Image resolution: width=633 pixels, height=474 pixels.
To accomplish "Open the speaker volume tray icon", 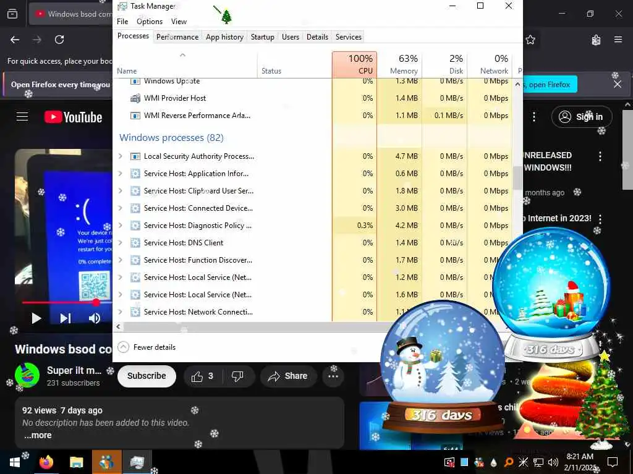I will (553, 462).
